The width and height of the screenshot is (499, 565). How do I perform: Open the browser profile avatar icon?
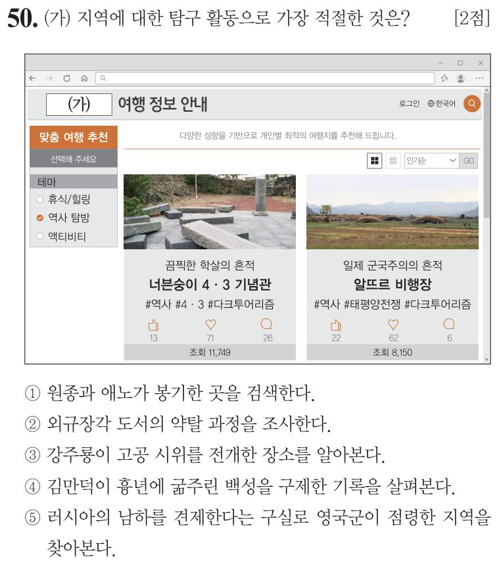coord(460,78)
